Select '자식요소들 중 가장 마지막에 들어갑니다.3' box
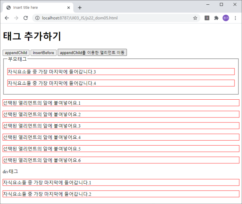Image resolution: width=242 pixels, height=204 pixels. click(121, 72)
